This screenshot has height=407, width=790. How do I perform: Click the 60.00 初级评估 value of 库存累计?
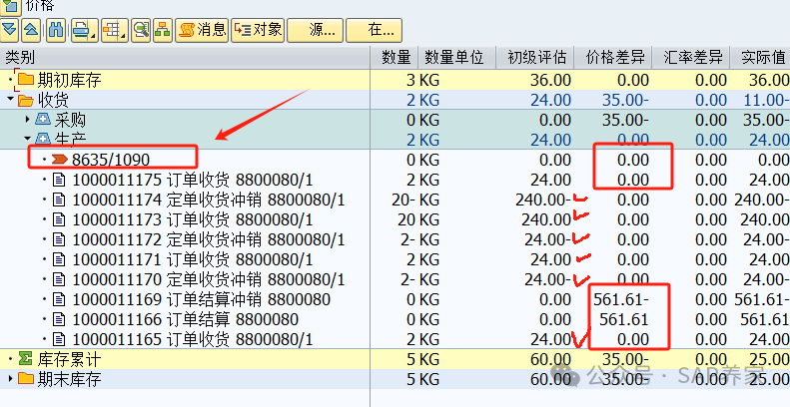coord(550,359)
